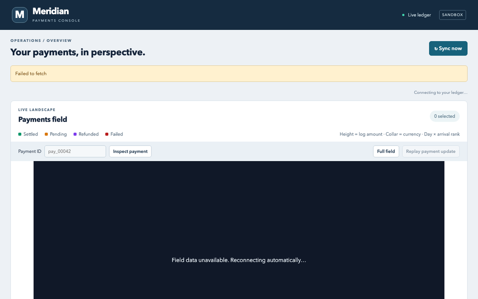Click the red Failed legend swatch

coord(107,134)
